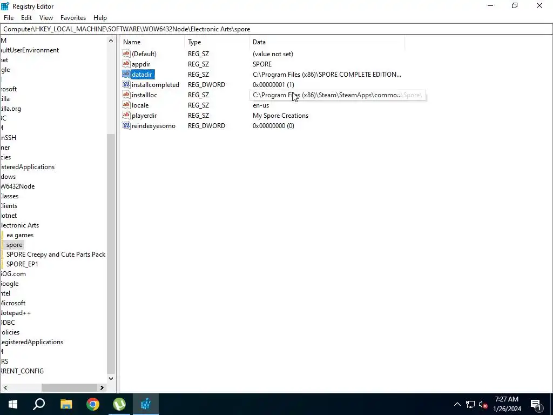Click the installcompleted DWORD icon
Viewport: 553px width, 415px height.
[126, 84]
